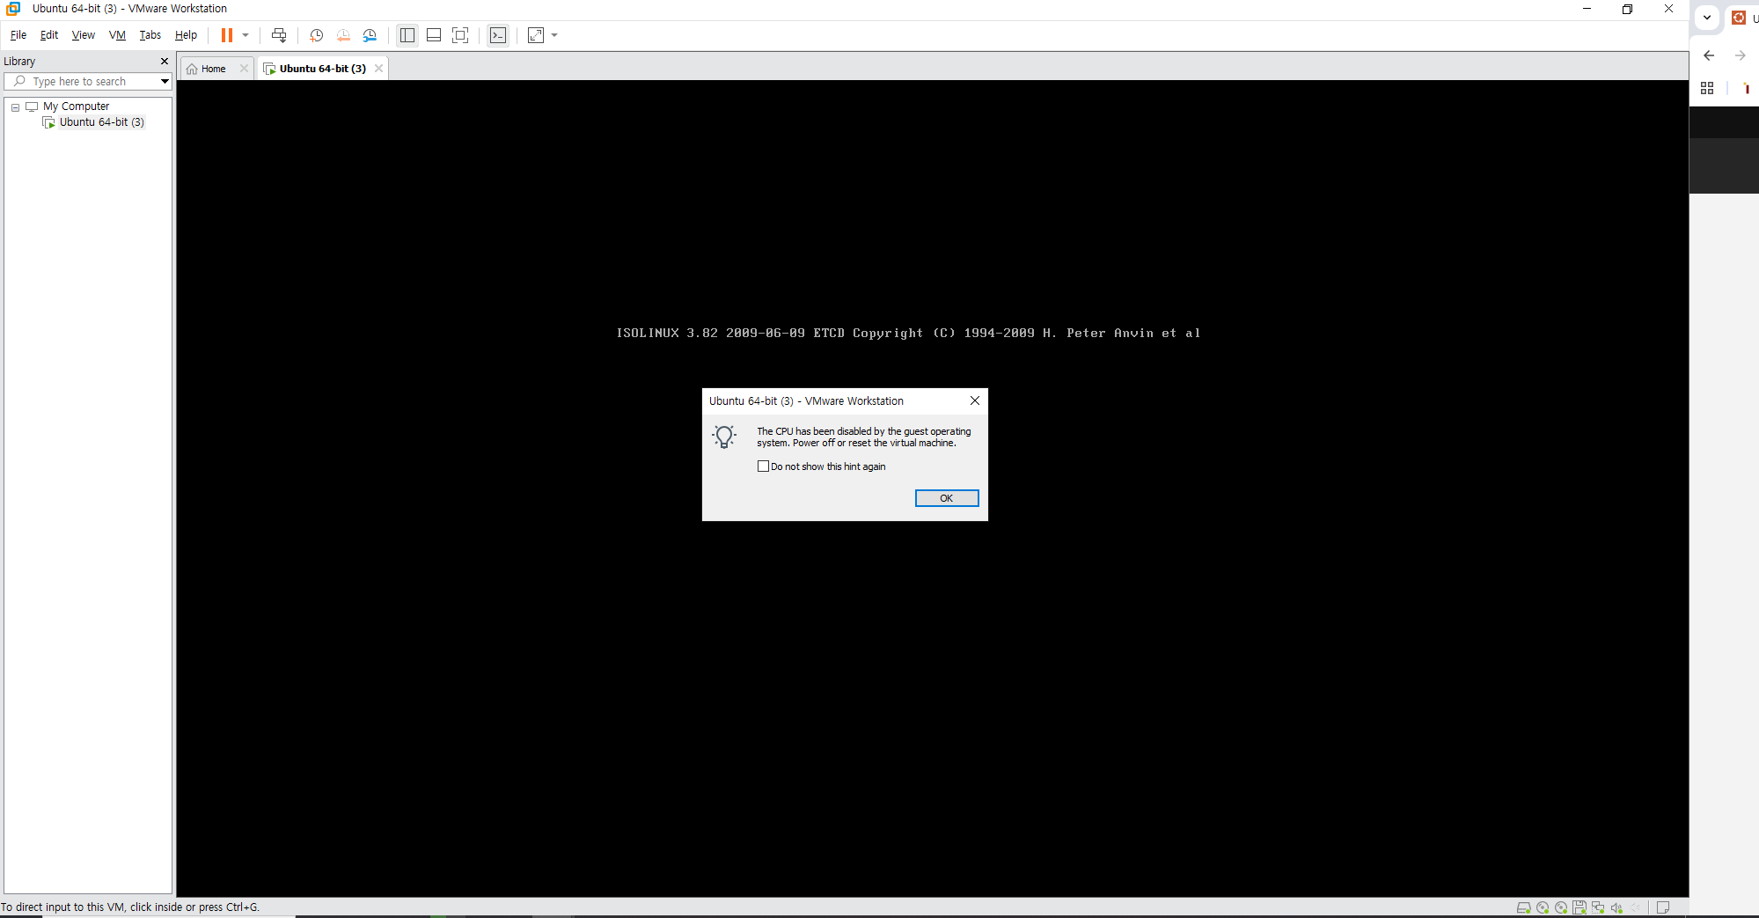This screenshot has width=1759, height=918.
Task: Close the Library panel
Action: click(165, 62)
